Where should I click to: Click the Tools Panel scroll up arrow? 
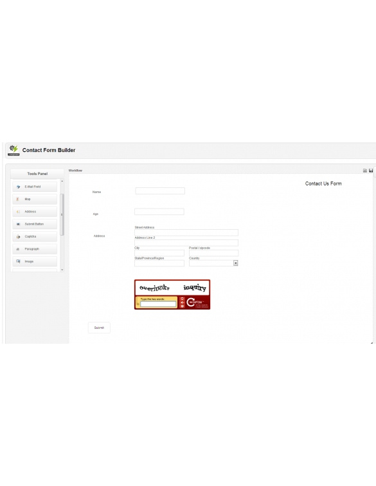click(62, 181)
